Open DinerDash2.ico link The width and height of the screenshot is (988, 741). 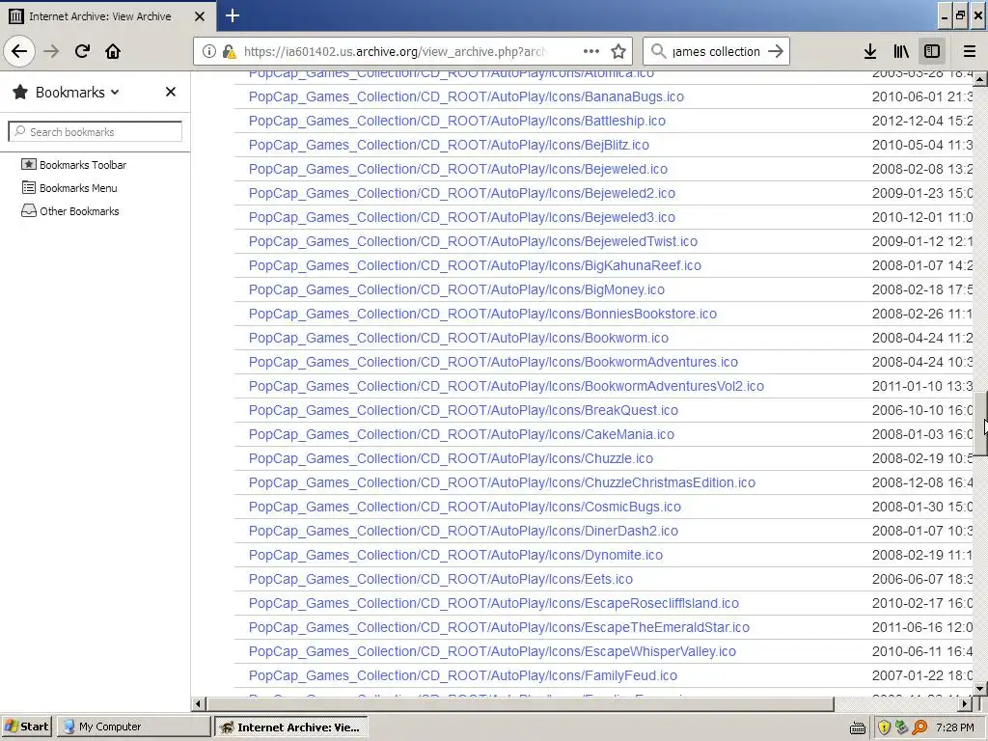[x=464, y=532]
